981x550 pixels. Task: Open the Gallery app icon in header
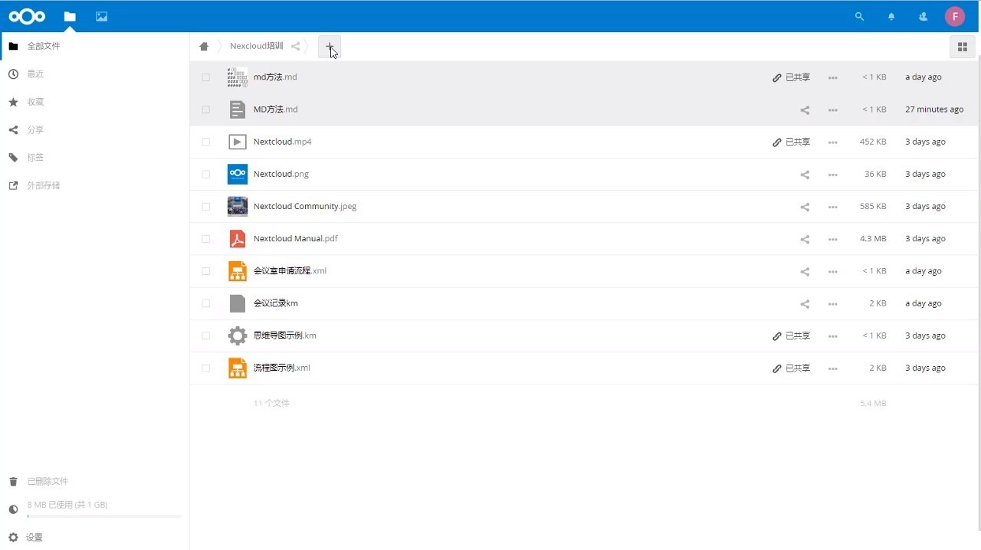(x=101, y=16)
